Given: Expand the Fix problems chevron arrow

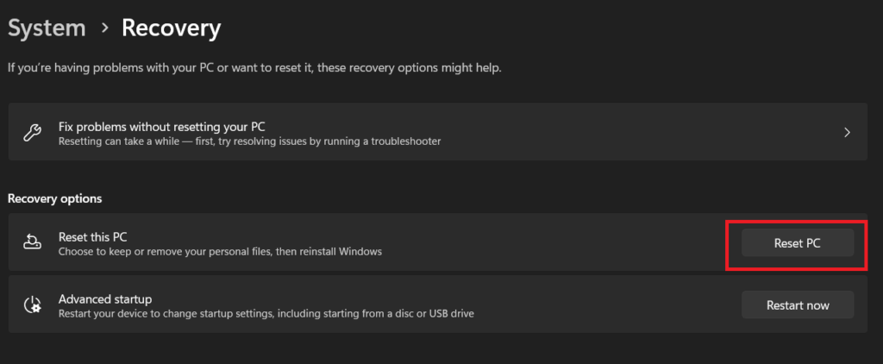Looking at the screenshot, I should click(x=847, y=133).
